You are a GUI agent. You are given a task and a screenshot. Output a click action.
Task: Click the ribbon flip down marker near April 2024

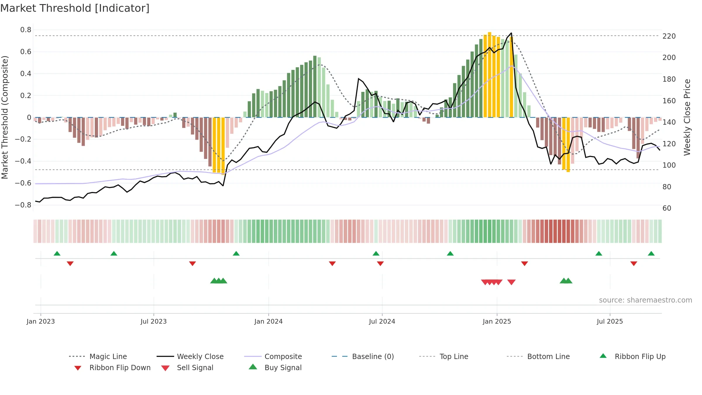click(x=332, y=264)
